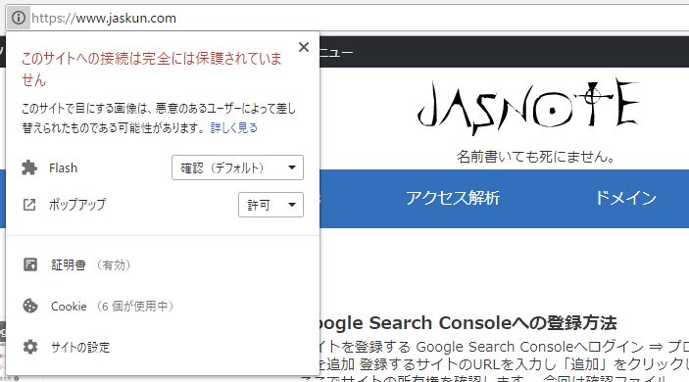Click the site information icon in address bar

tap(18, 18)
